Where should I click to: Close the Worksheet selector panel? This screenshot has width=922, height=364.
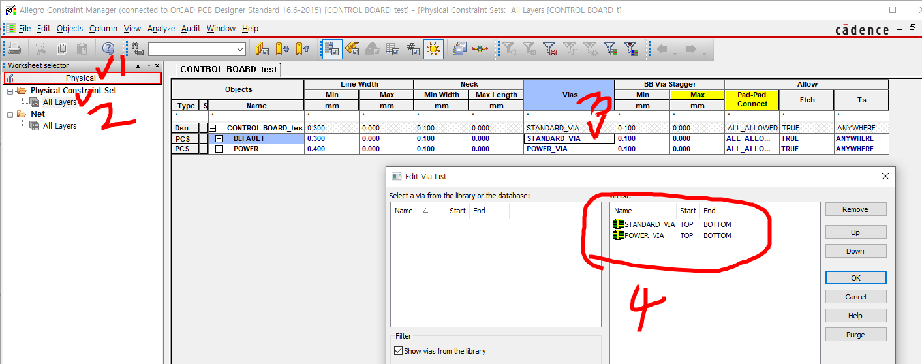pyautogui.click(x=157, y=66)
